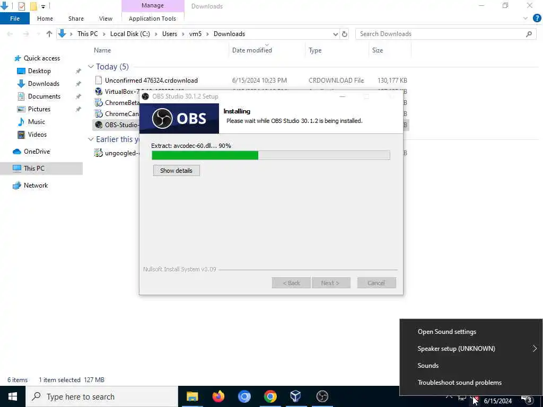Collapse the Today (5) group
Screen dimensions: 543x407
(x=91, y=66)
